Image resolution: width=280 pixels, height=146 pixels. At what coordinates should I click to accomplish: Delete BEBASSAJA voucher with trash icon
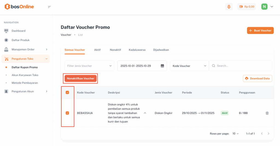click(267, 113)
